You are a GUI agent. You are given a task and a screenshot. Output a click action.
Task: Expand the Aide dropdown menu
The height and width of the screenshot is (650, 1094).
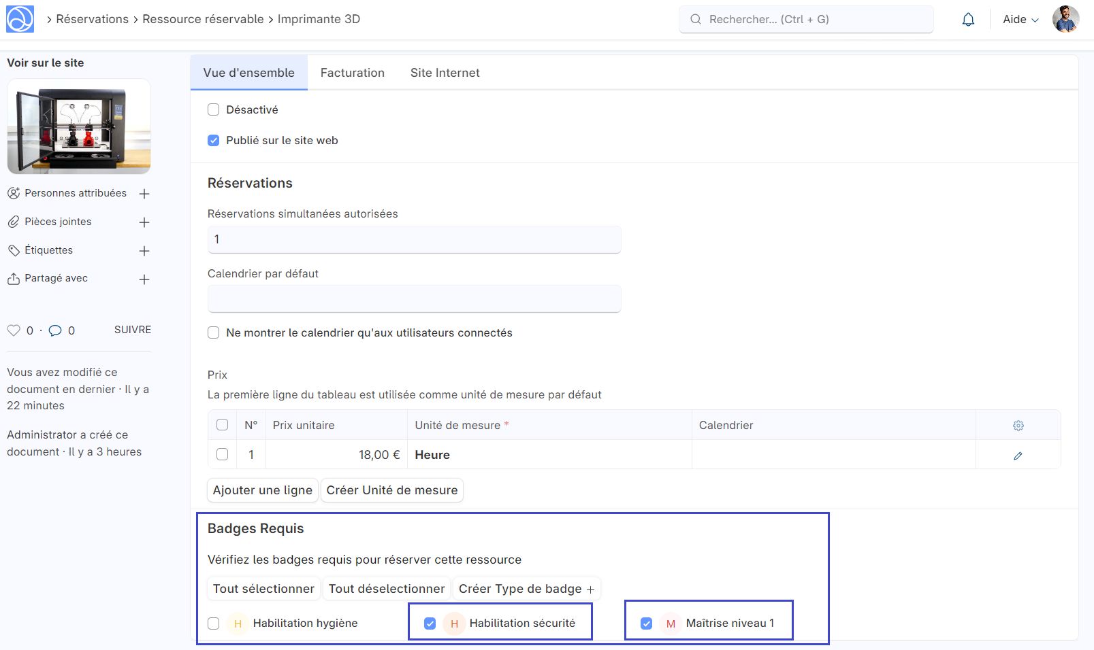pos(1020,20)
